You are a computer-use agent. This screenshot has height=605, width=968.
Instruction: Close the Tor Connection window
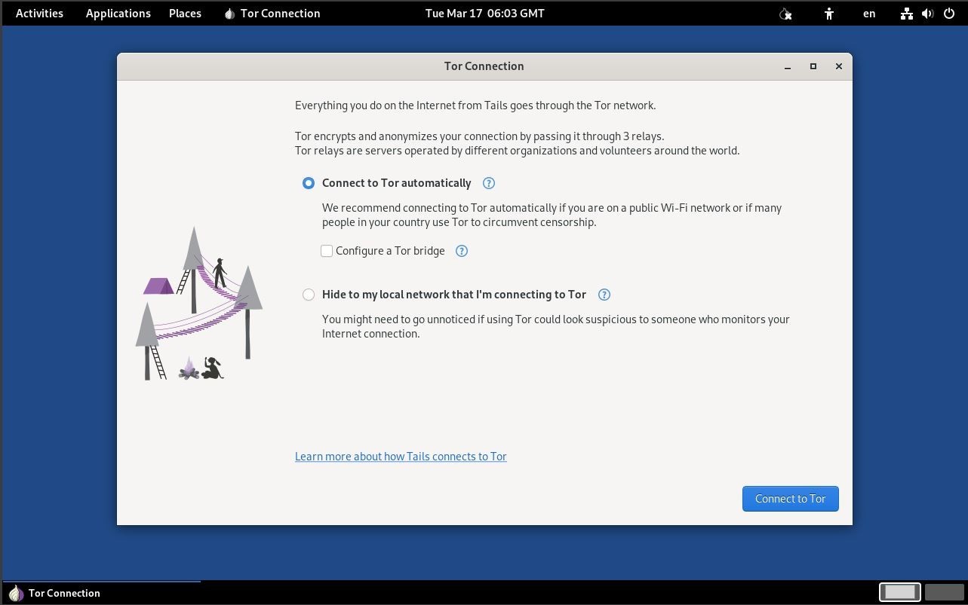coord(839,66)
